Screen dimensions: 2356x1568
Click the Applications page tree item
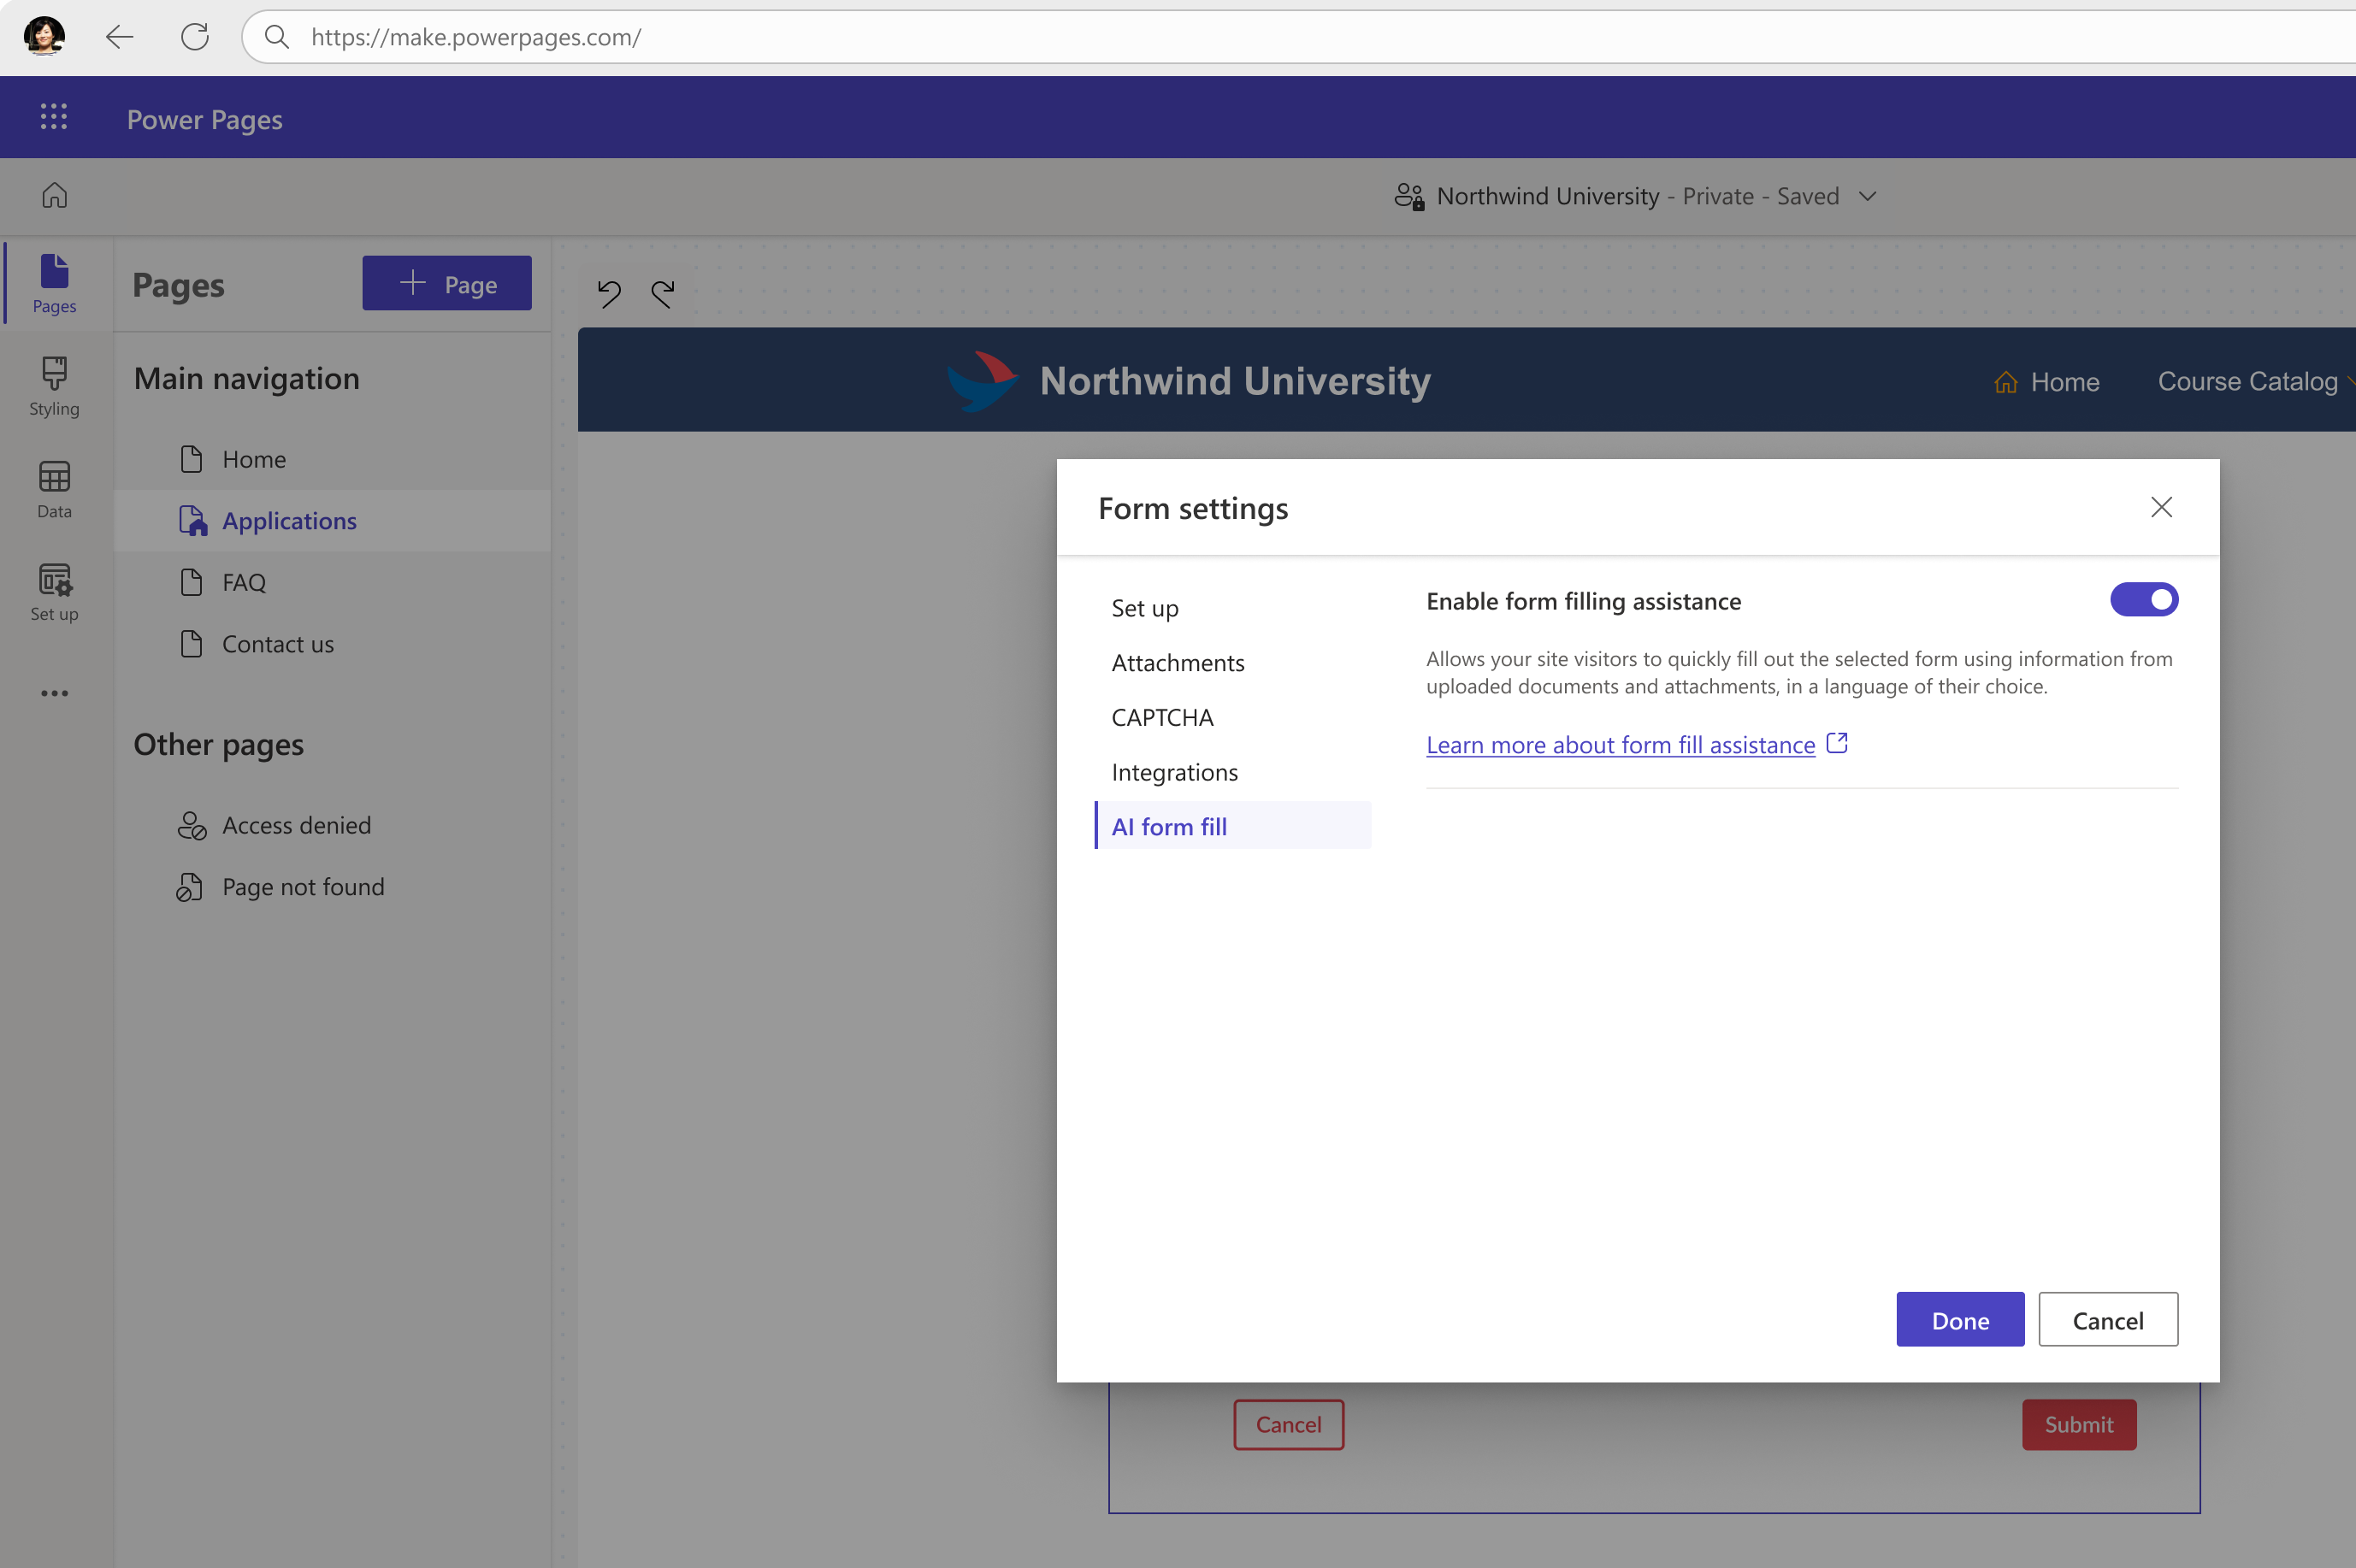tap(289, 520)
